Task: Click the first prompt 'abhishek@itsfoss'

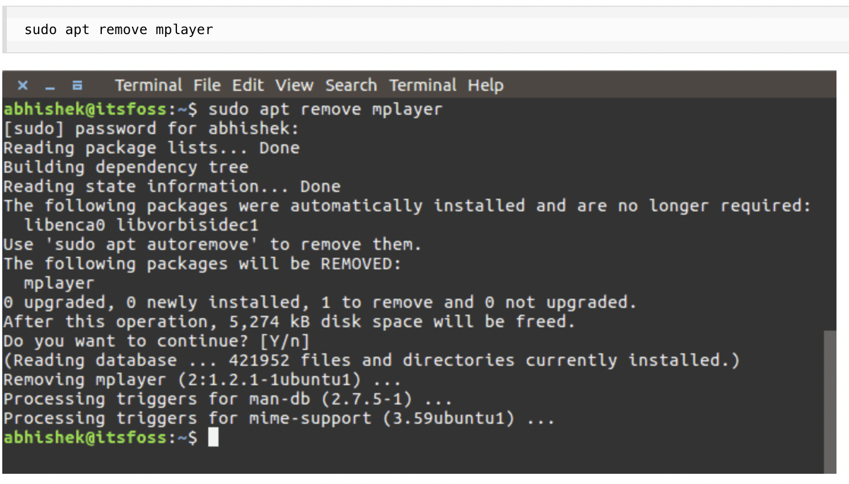Action: point(85,109)
